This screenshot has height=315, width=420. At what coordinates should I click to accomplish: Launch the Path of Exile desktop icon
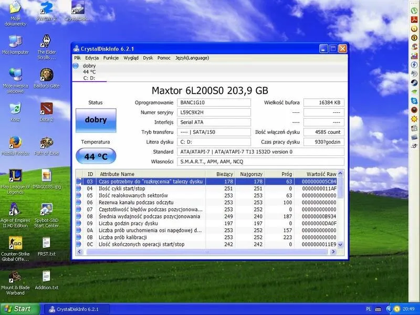click(x=46, y=146)
